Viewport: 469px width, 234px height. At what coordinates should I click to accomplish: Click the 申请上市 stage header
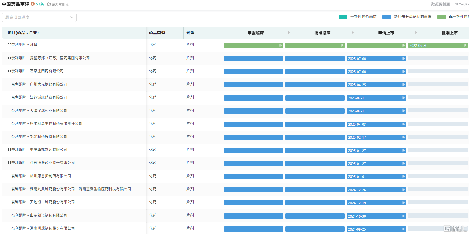tap(386, 33)
